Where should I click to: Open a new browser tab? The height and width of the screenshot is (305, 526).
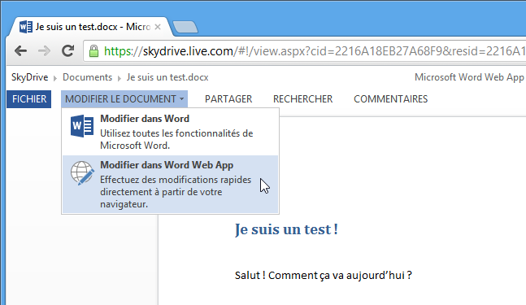coord(185,27)
